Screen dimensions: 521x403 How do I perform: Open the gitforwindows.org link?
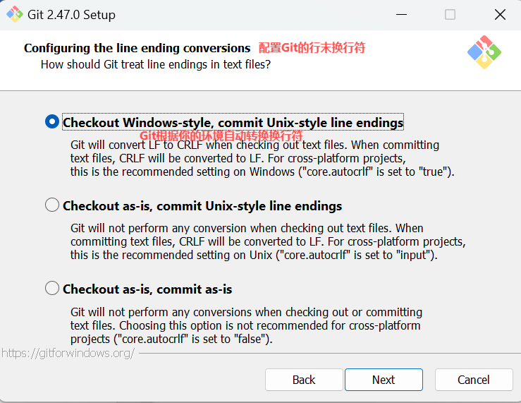(68, 353)
